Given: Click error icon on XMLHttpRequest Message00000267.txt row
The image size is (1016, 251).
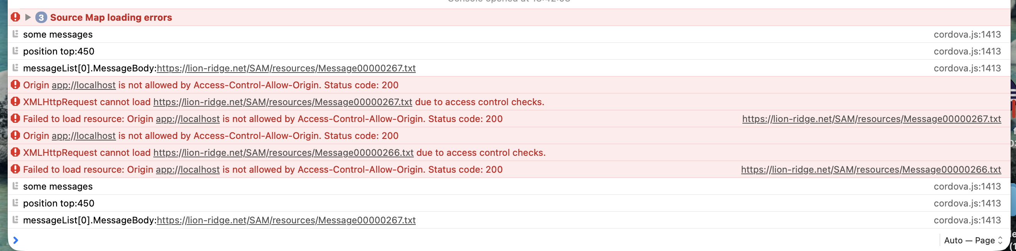Looking at the screenshot, I should [15, 102].
